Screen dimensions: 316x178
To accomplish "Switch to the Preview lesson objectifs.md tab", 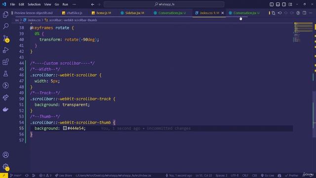I will (x=32, y=13).
